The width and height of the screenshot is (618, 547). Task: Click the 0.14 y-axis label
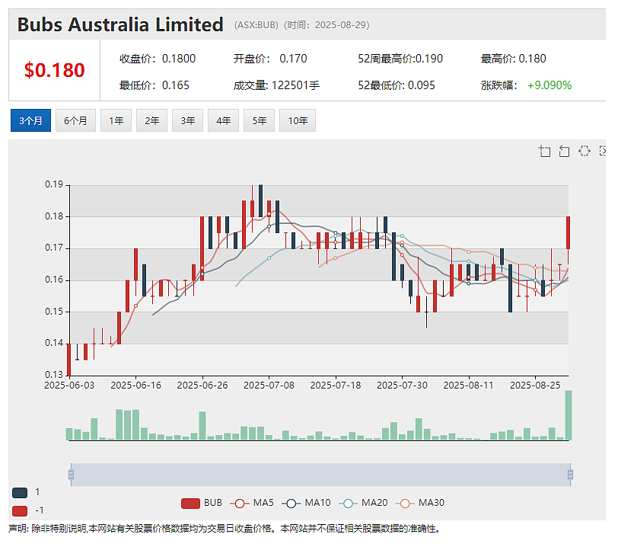tap(54, 343)
